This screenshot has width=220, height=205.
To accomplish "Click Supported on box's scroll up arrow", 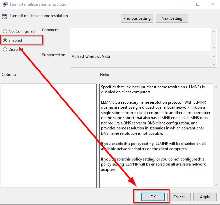I will coord(214,56).
